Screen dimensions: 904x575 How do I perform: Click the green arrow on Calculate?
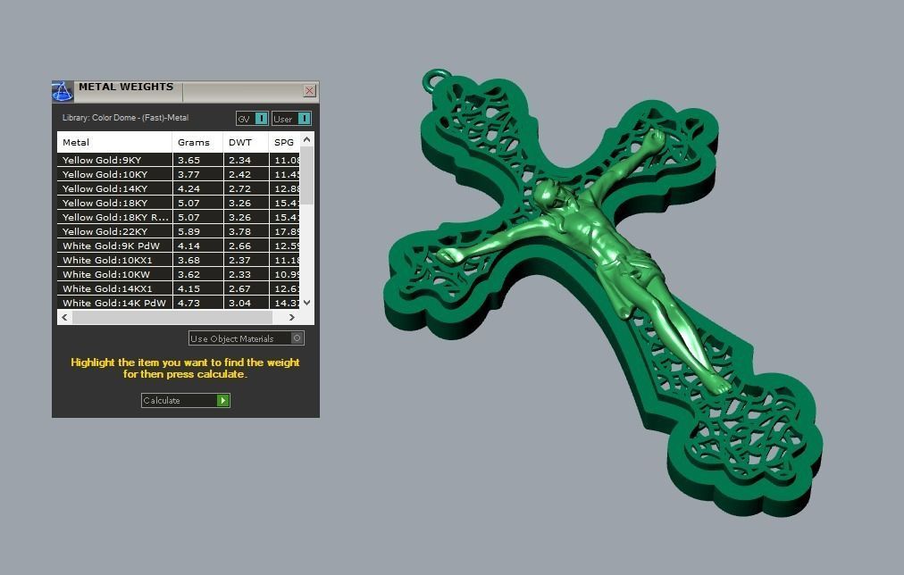tap(223, 400)
